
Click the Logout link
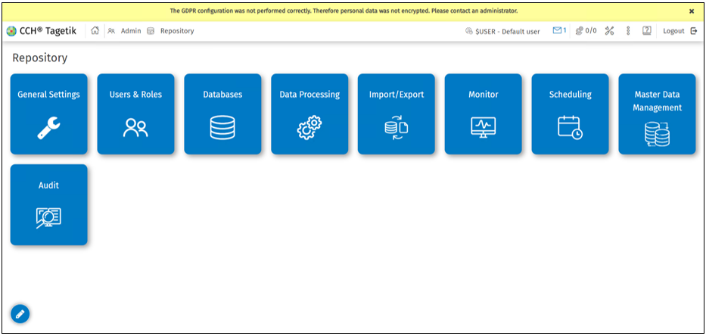coord(673,31)
